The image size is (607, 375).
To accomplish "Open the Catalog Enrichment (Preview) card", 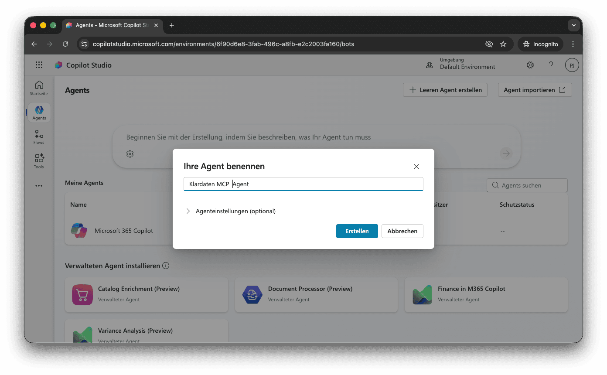I will [x=147, y=295].
